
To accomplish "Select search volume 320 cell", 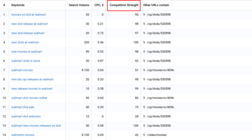I will point(87,43).
